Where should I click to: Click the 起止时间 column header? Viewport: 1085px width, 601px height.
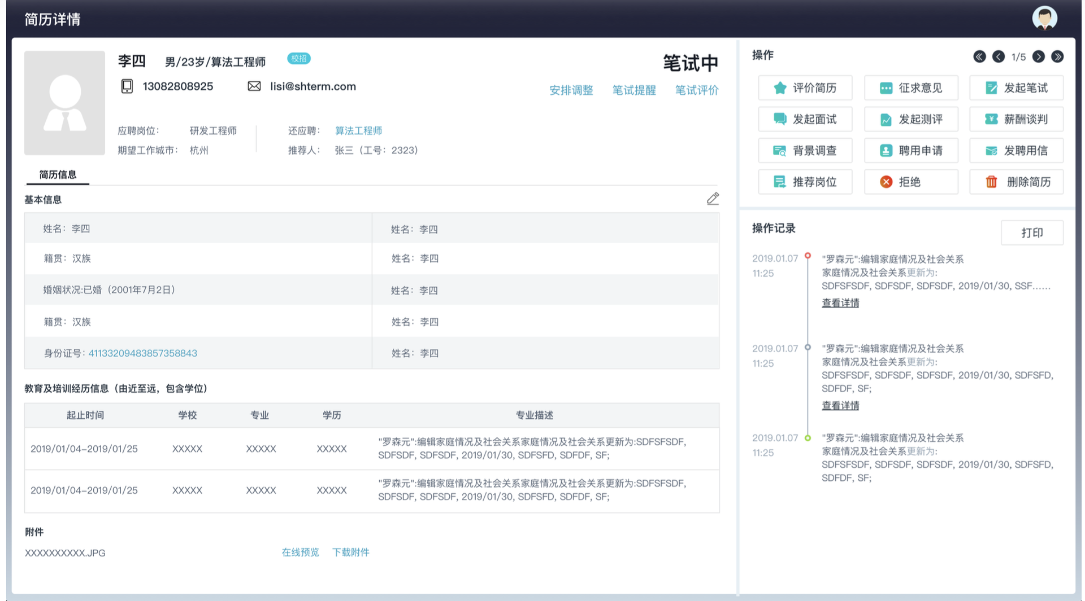tap(85, 415)
